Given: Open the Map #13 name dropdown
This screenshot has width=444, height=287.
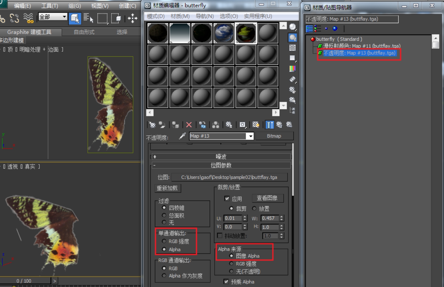Looking at the screenshot, I should pos(250,136).
